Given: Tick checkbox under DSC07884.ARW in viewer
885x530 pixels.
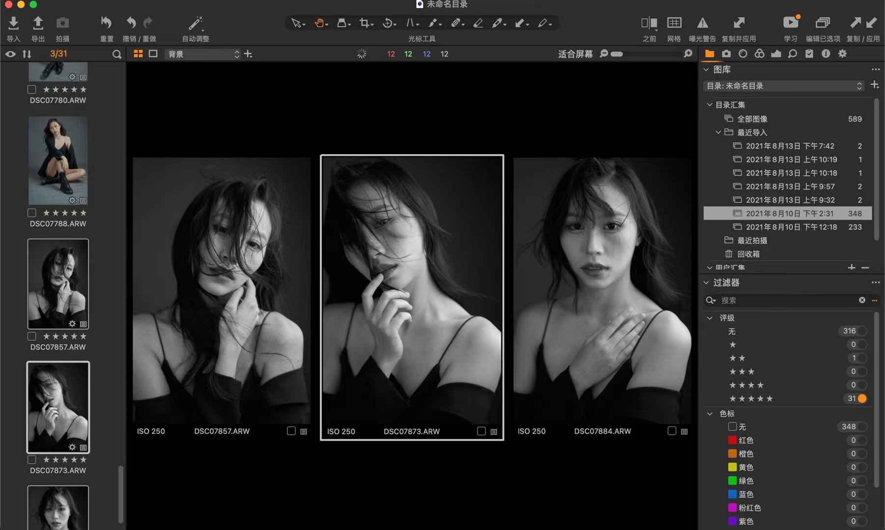Looking at the screenshot, I should [672, 431].
